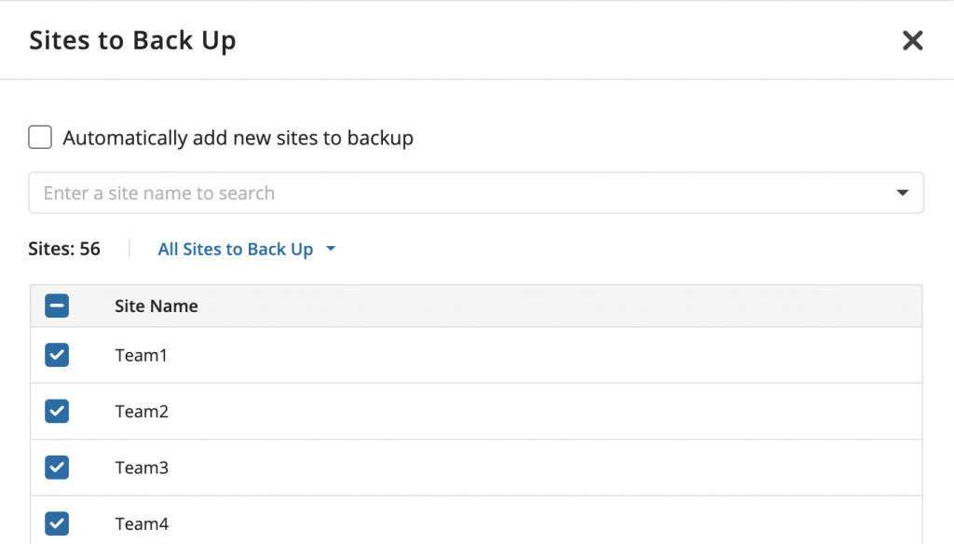Screen dimensions: 954x544
Task: Click the dropdown caret beside All Sites
Action: pos(331,249)
